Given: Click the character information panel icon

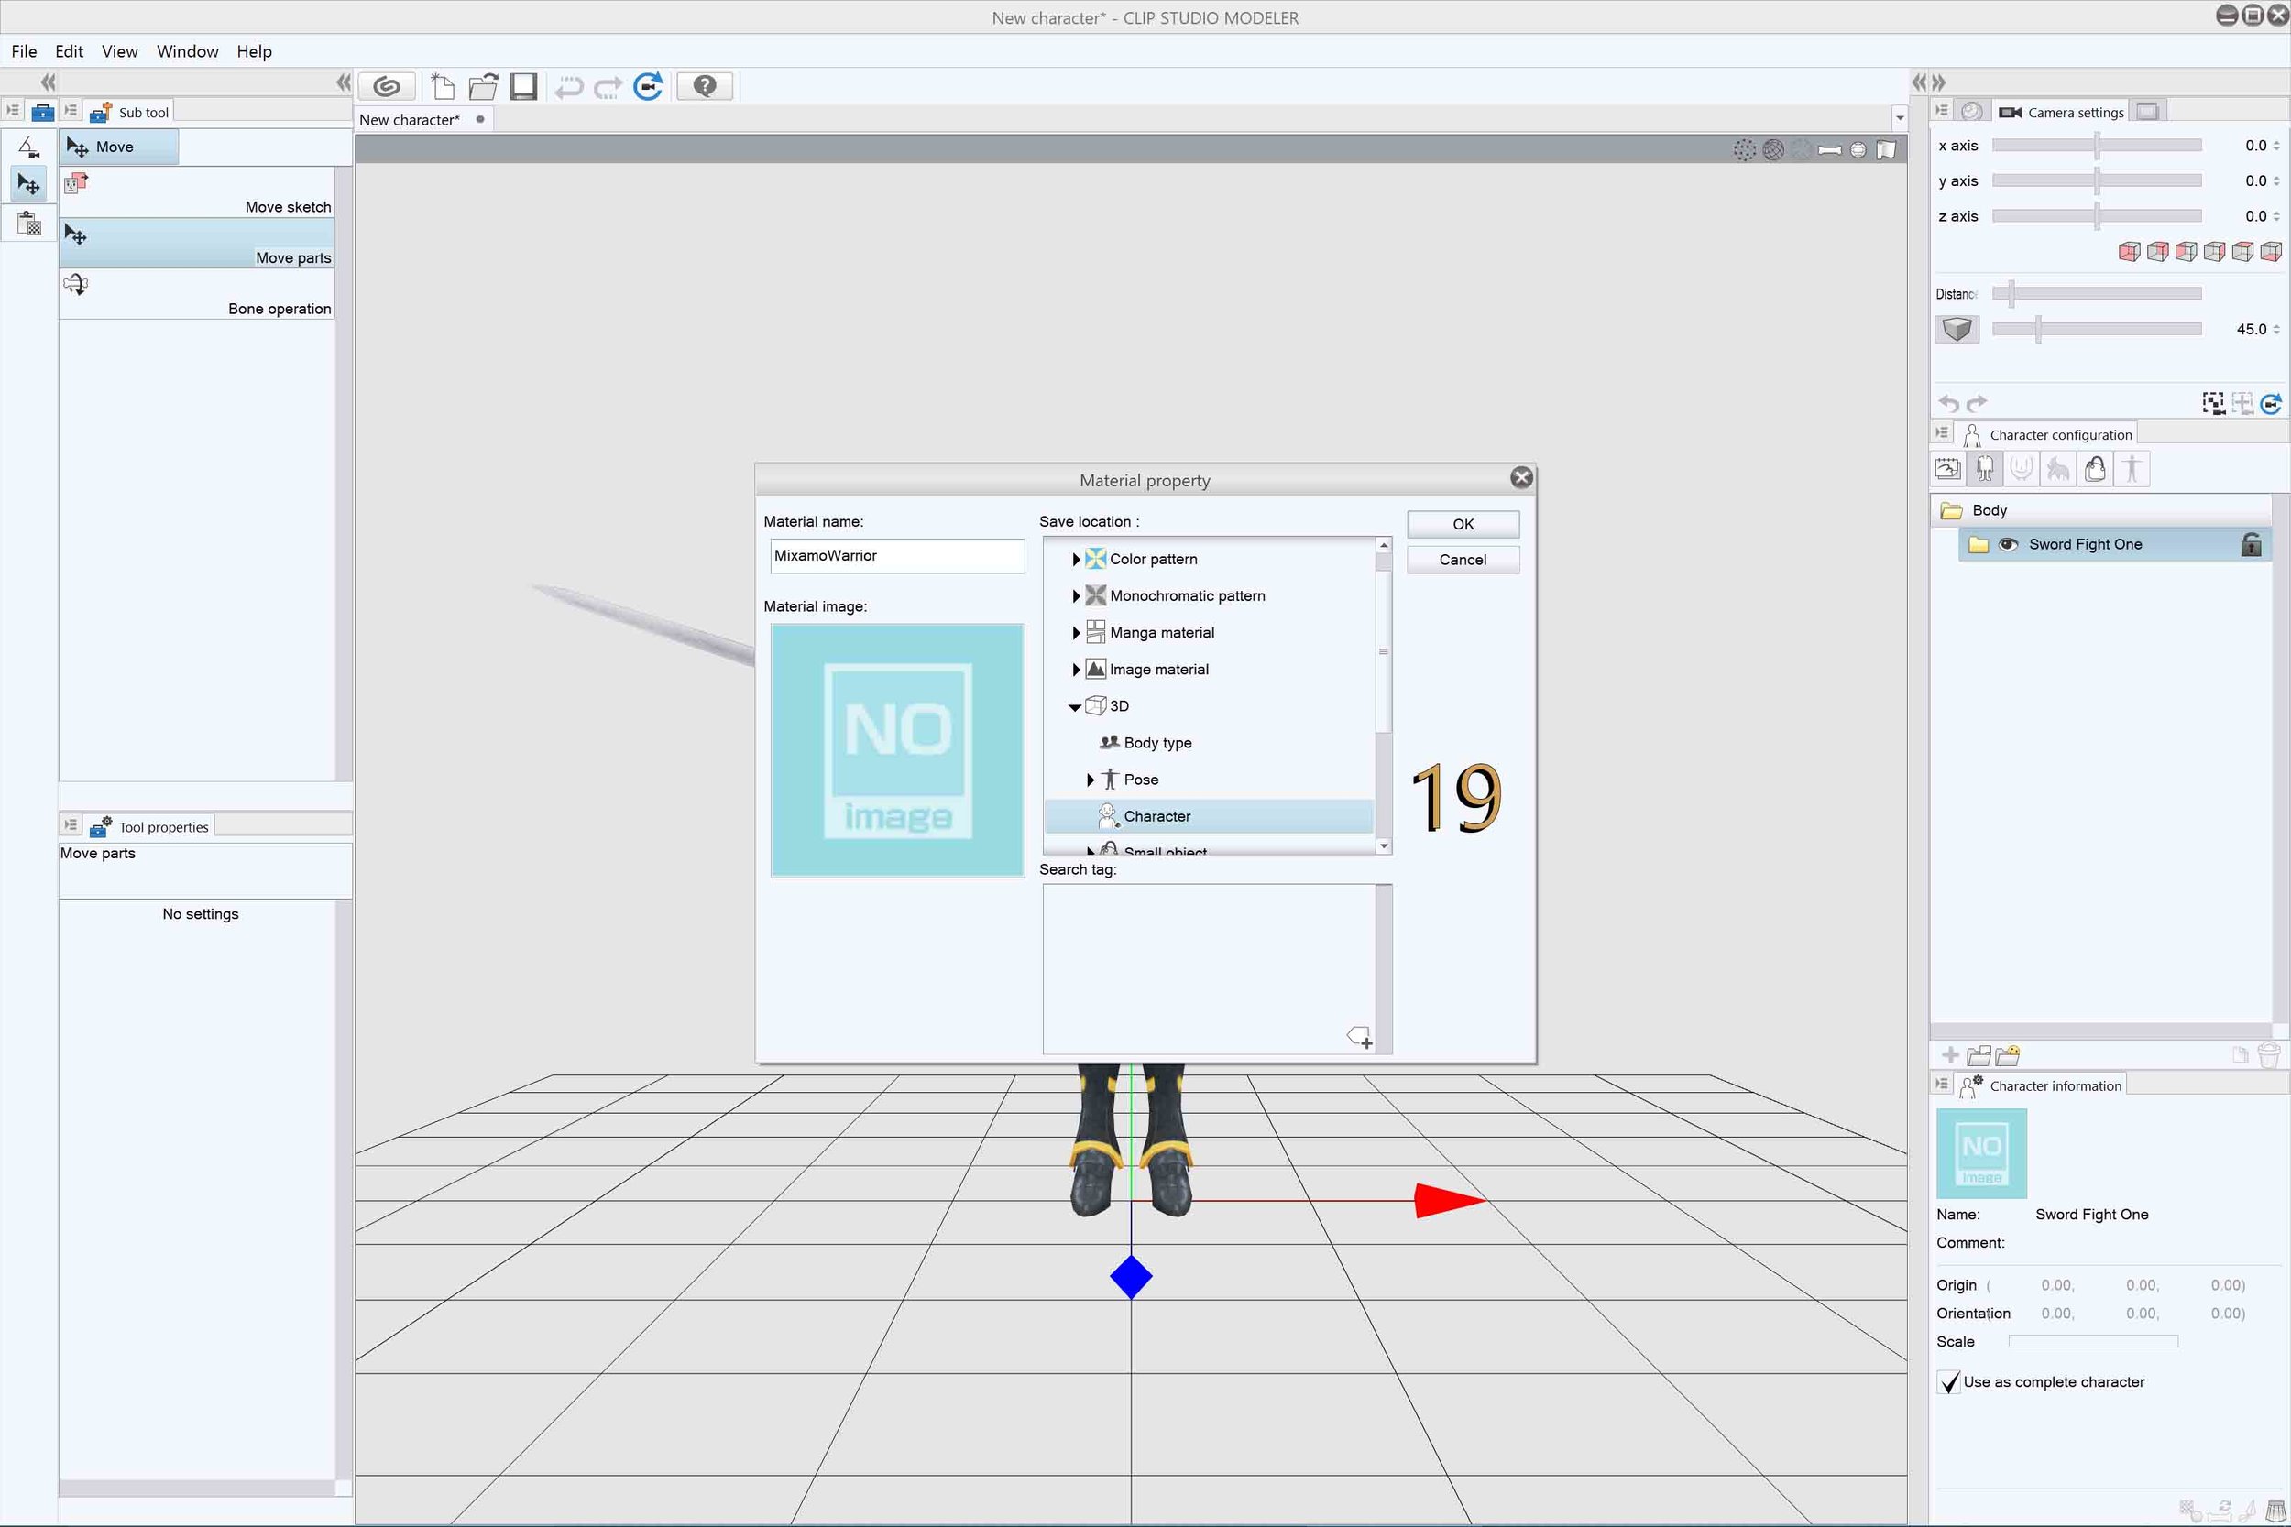Looking at the screenshot, I should (x=1970, y=1085).
